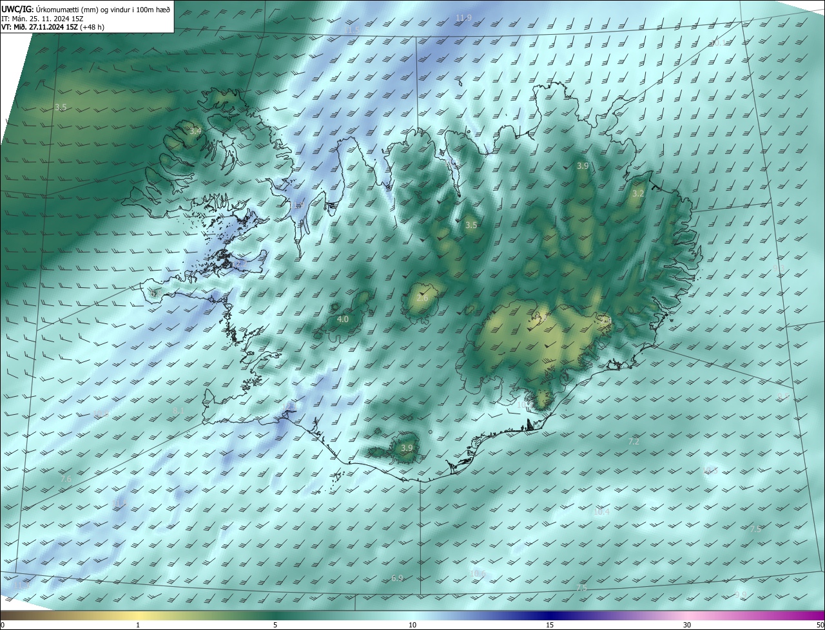Viewport: 825px width, 630px height.
Task: Select the 5 tick on the color scale
Action: 275,624
